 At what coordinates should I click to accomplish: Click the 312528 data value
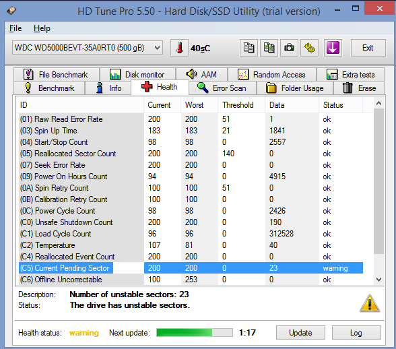[282, 234]
